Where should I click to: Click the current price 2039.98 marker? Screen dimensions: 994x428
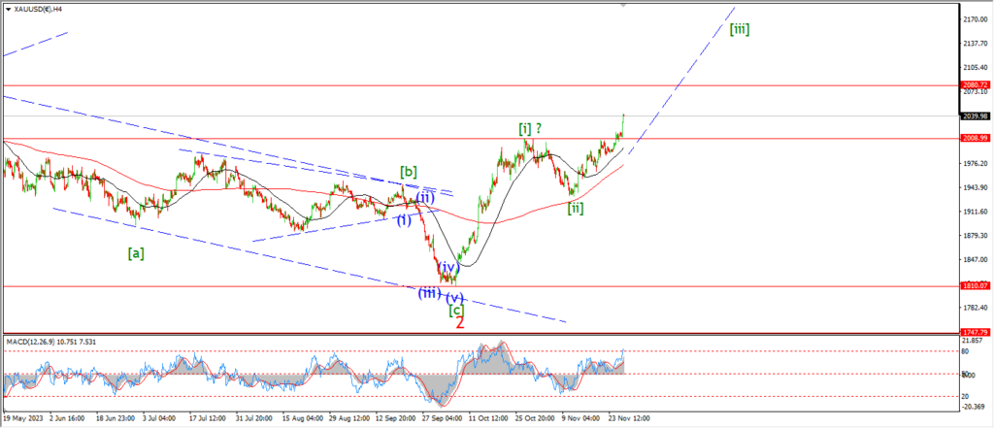(x=976, y=115)
